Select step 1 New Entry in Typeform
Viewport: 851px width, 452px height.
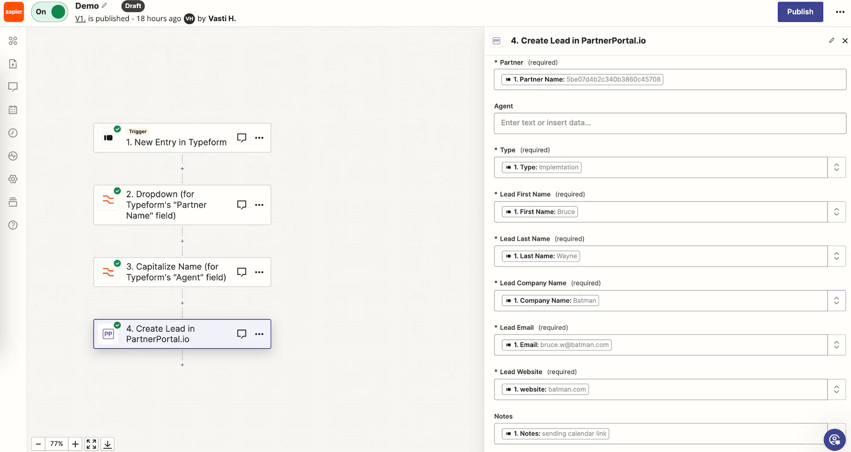point(182,138)
